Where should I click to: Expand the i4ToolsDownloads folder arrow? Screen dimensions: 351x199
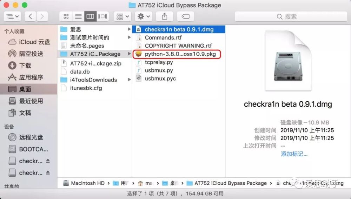coord(129,80)
